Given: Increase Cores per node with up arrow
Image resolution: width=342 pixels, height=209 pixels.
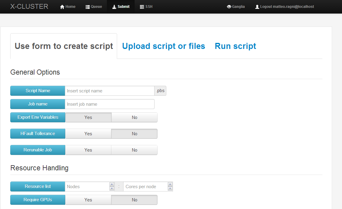Looking at the screenshot, I should pos(170,184).
